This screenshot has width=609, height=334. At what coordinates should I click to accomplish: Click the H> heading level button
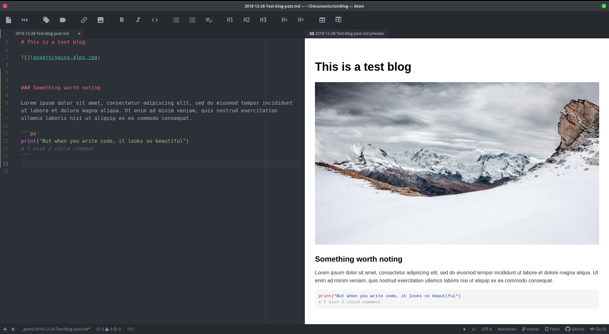(x=301, y=20)
